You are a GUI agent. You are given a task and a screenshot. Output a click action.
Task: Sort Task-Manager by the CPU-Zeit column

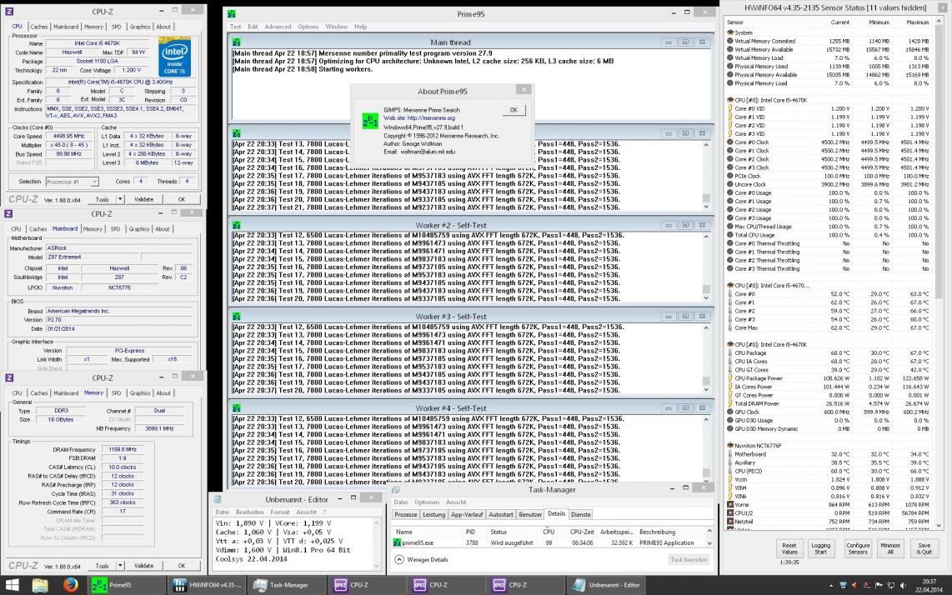tap(582, 532)
